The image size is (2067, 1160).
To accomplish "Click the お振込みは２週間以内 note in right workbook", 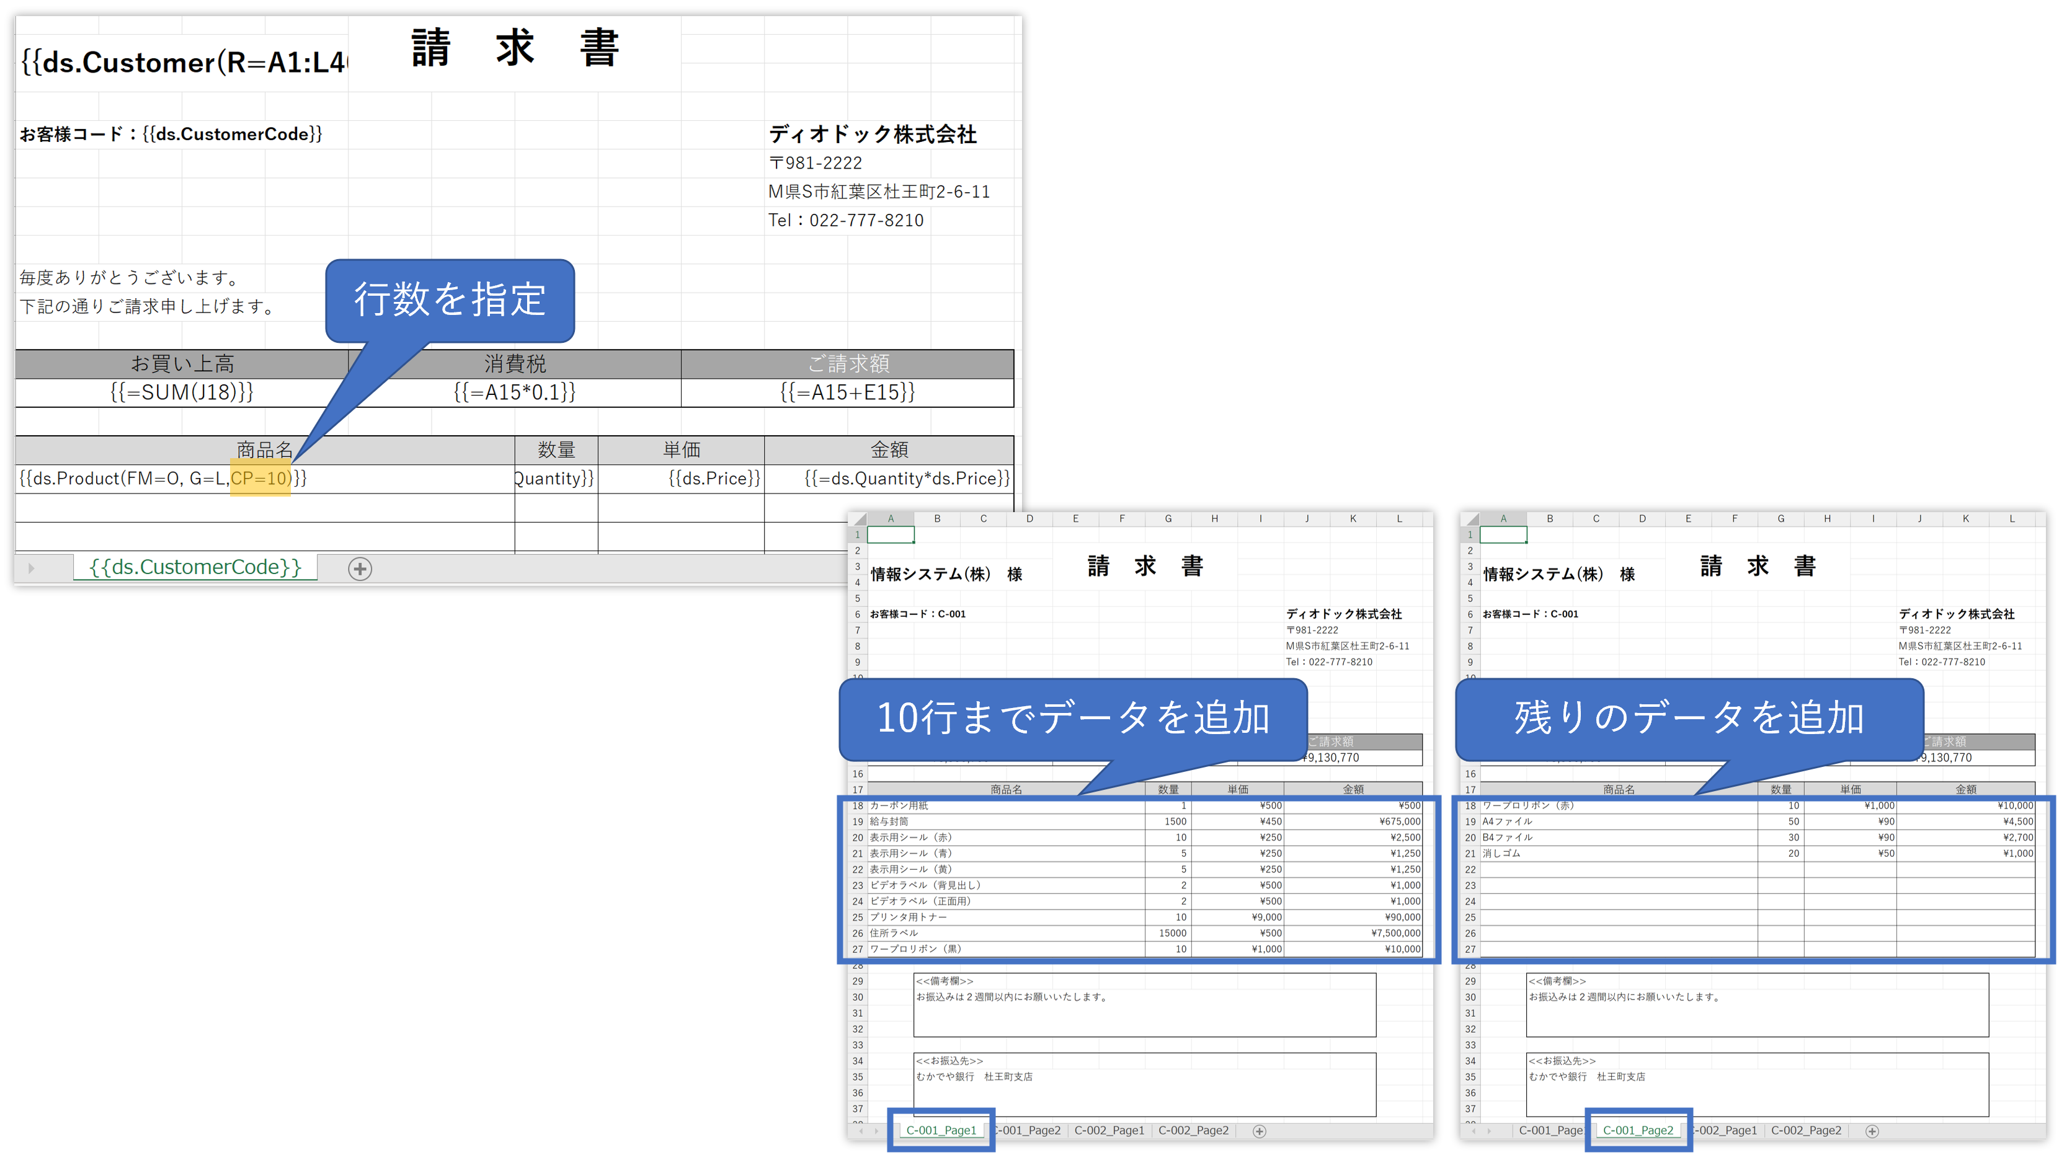I will 1624,997.
